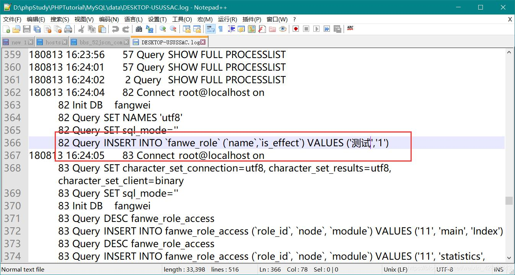The height and width of the screenshot is (275, 515).
Task: Close the new 1 tab
Action: (31, 42)
